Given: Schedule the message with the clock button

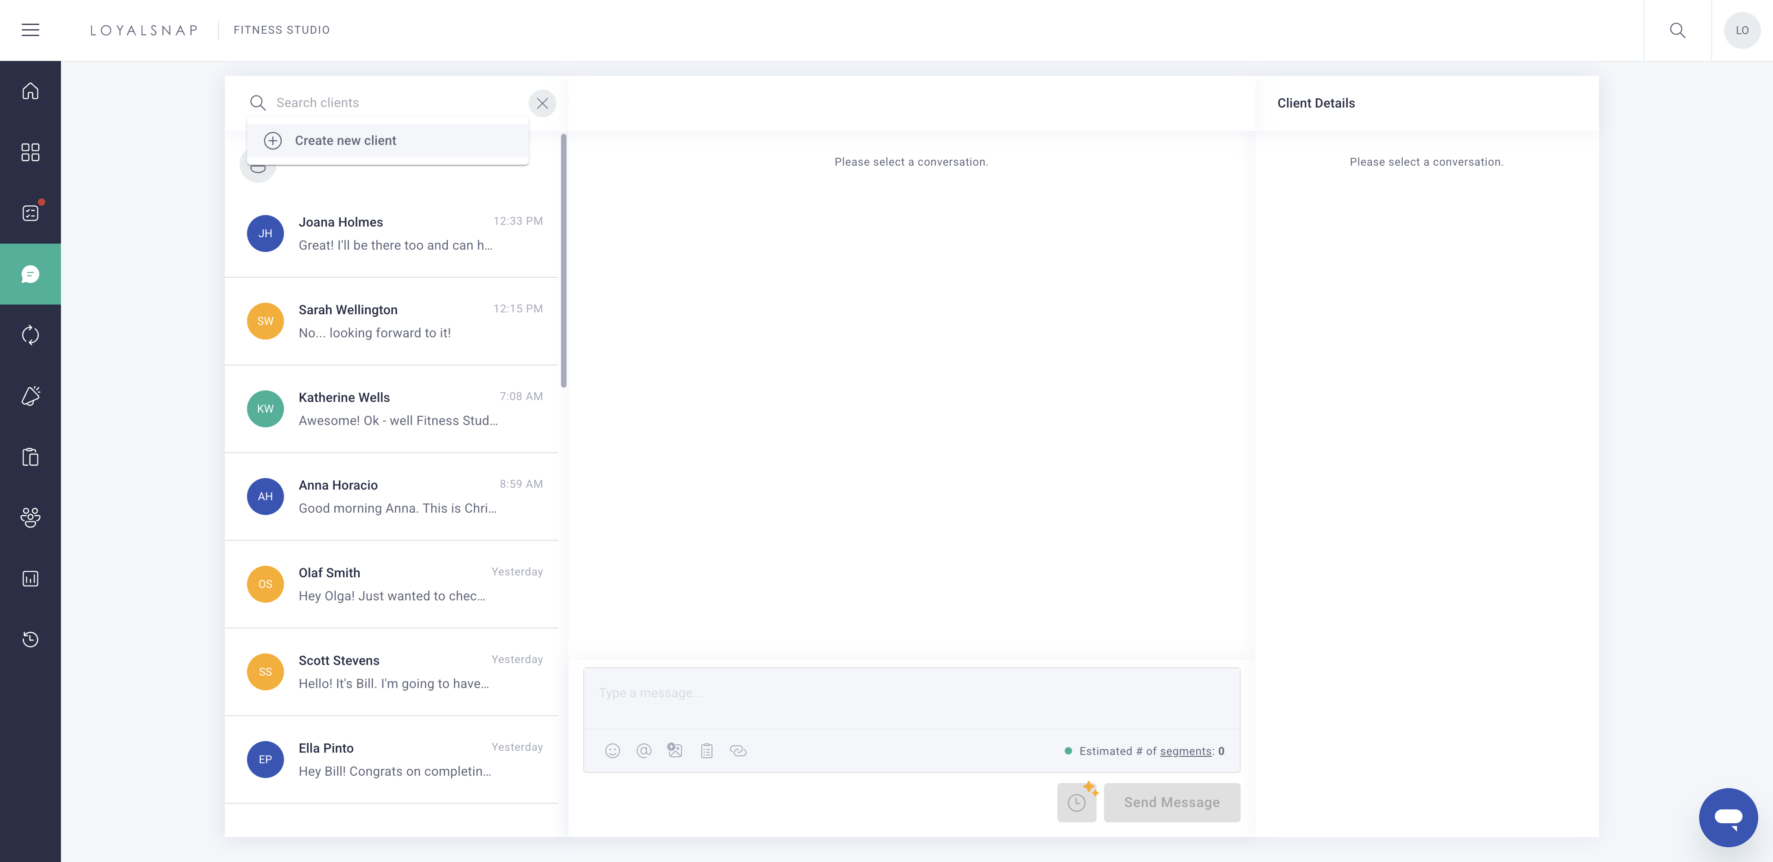Looking at the screenshot, I should (1077, 802).
